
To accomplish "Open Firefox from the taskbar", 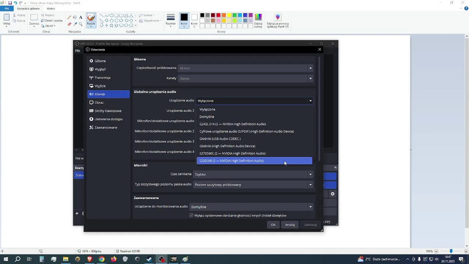I will pyautogui.click(x=114, y=259).
